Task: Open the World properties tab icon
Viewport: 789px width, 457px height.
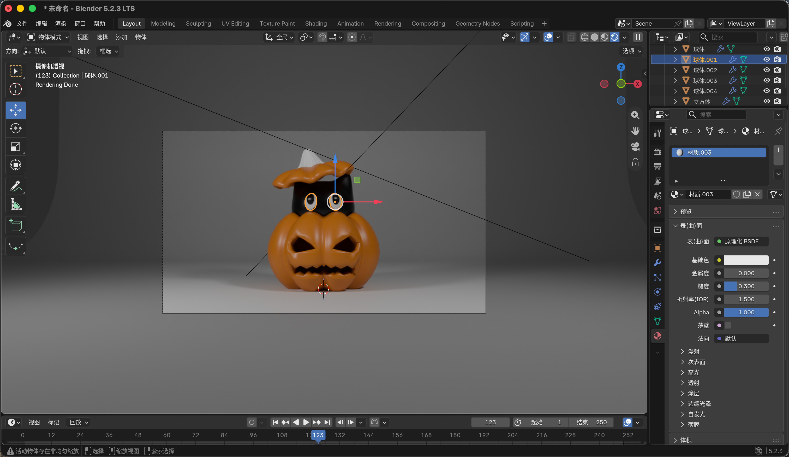Action: pyautogui.click(x=657, y=211)
